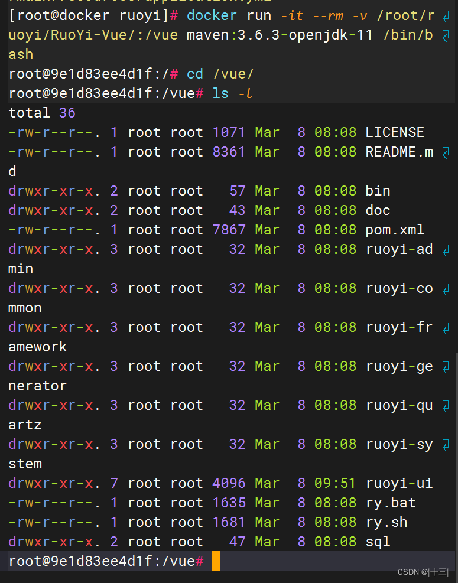
Task: Click the size 47 in sql row
Action: click(237, 542)
